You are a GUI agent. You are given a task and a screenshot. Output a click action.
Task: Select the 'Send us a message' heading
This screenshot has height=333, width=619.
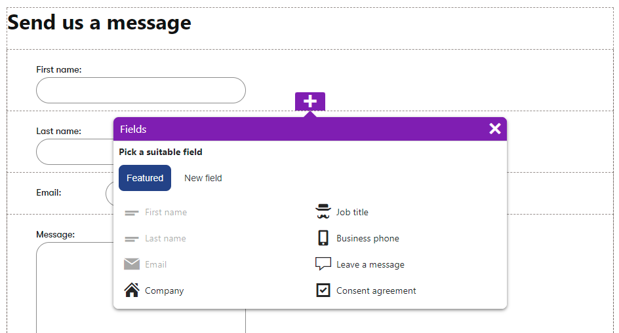(99, 23)
